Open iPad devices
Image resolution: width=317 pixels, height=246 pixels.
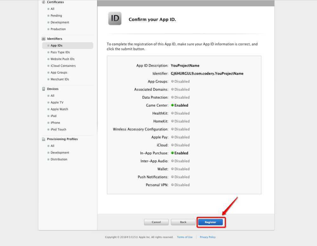(x=53, y=116)
